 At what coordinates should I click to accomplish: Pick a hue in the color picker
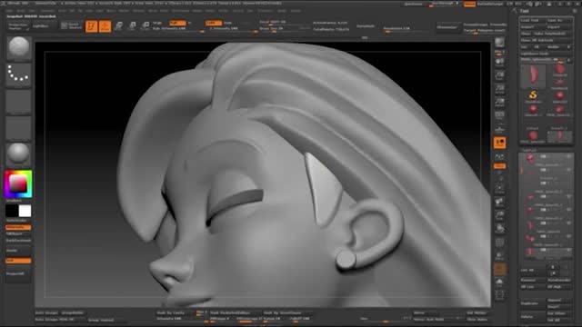click(x=18, y=184)
